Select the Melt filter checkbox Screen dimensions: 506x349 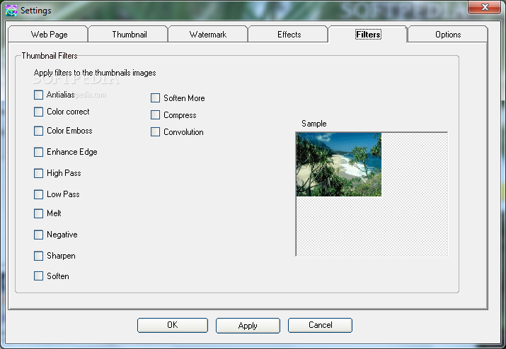(x=38, y=213)
